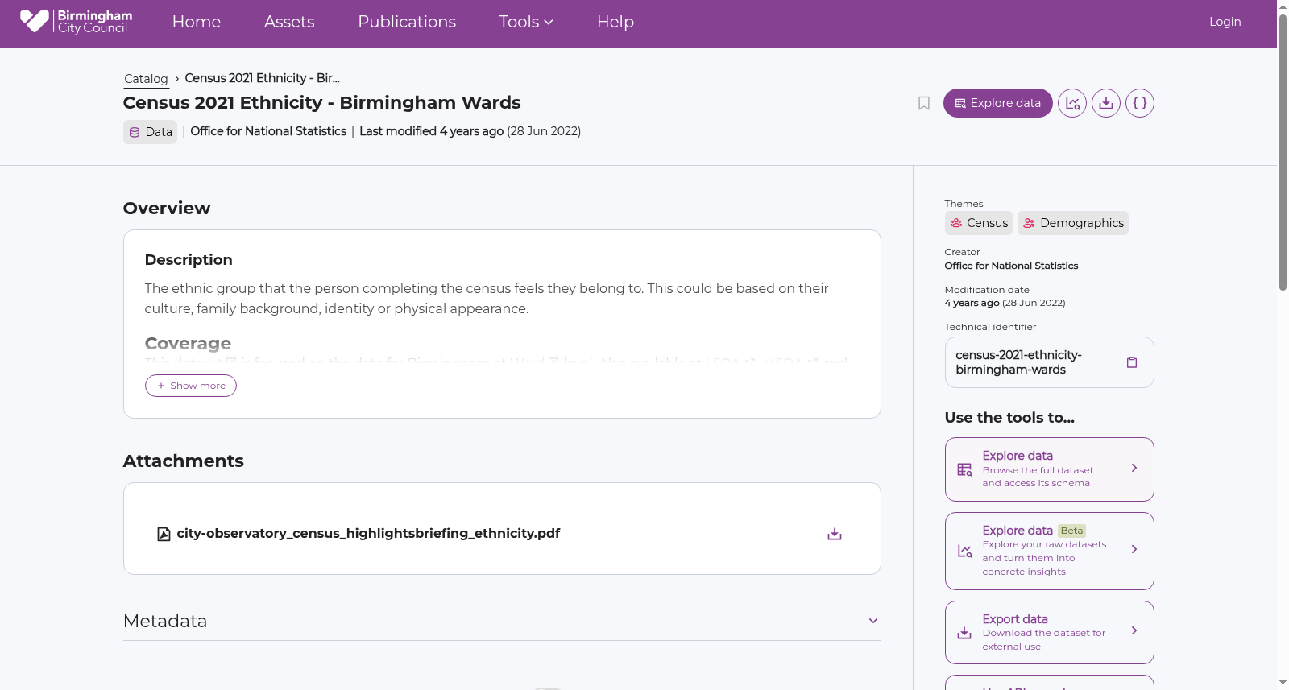
Task: Expand the Metadata section chevron
Action: click(873, 621)
